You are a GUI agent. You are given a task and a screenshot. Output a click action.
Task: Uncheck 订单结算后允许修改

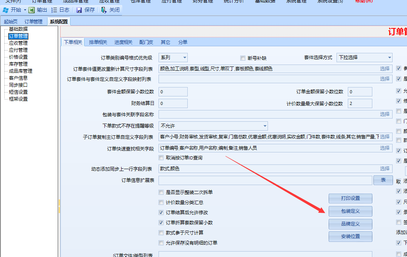click(161, 213)
